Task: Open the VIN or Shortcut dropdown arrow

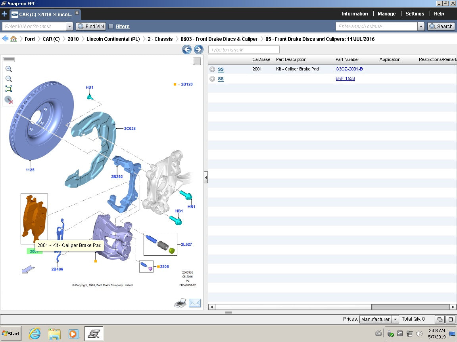Action: 69,27
